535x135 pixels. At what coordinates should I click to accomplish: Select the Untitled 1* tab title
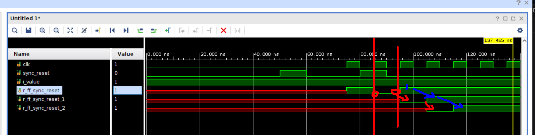click(25, 18)
